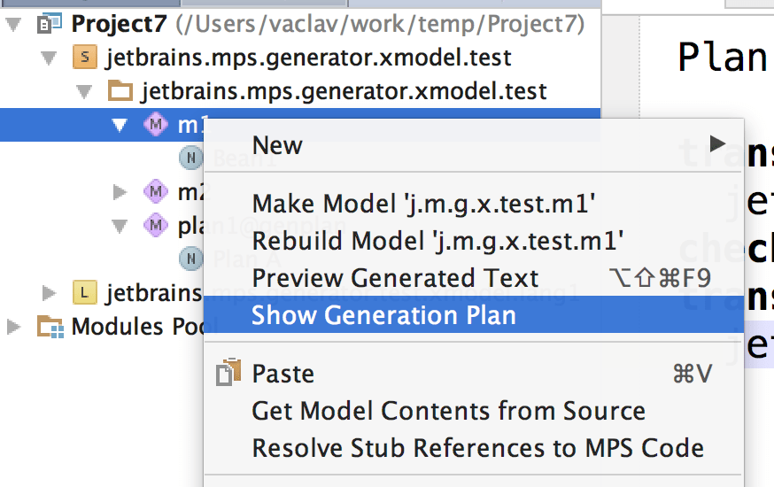Expand the m2 model node
The image size is (774, 487).
pos(120,191)
